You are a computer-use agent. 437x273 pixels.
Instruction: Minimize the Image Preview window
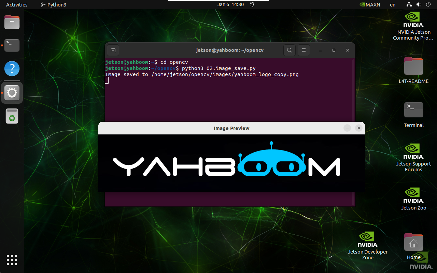(347, 128)
